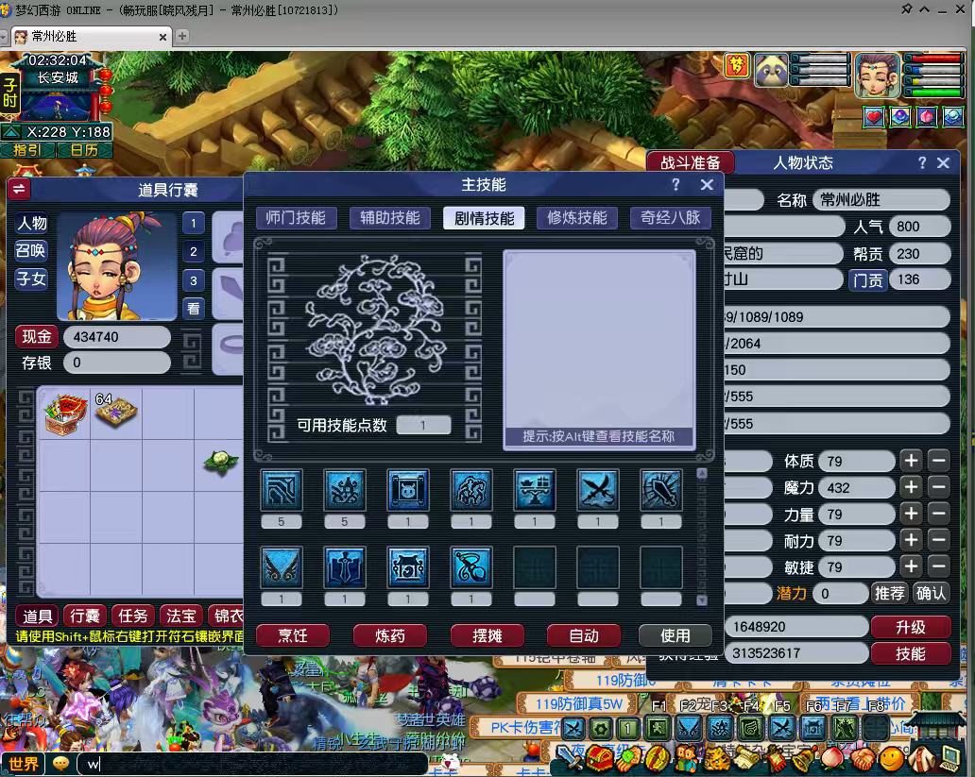This screenshot has height=777, width=975.
Task: Select the 子女 side tab in inventory
Action: 31,279
